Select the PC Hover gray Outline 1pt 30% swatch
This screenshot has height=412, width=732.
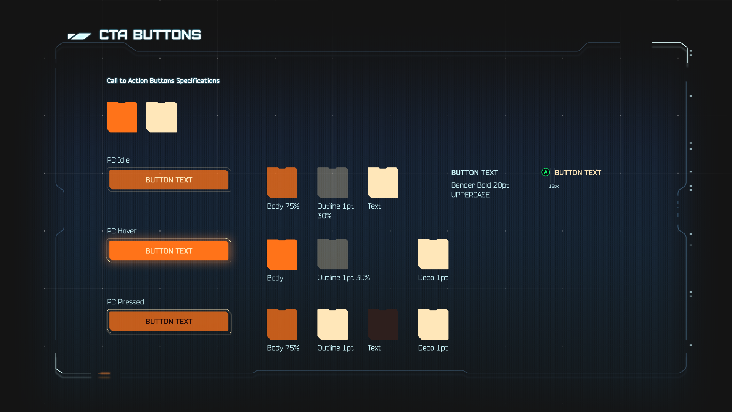point(332,254)
